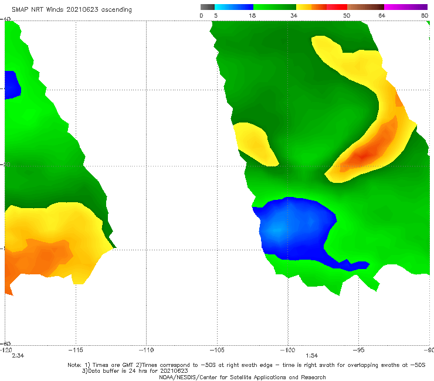Click the yellow-orange segment of the color bar
Screen dimensions: 434x381
[311, 7]
